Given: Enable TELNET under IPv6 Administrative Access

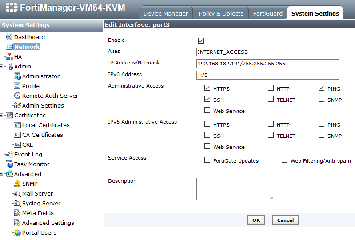Looking at the screenshot, I should tap(271, 135).
